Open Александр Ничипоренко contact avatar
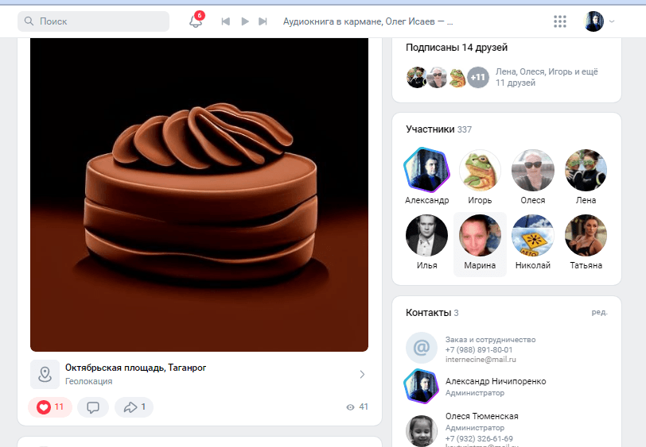The image size is (646, 447). 421,387
